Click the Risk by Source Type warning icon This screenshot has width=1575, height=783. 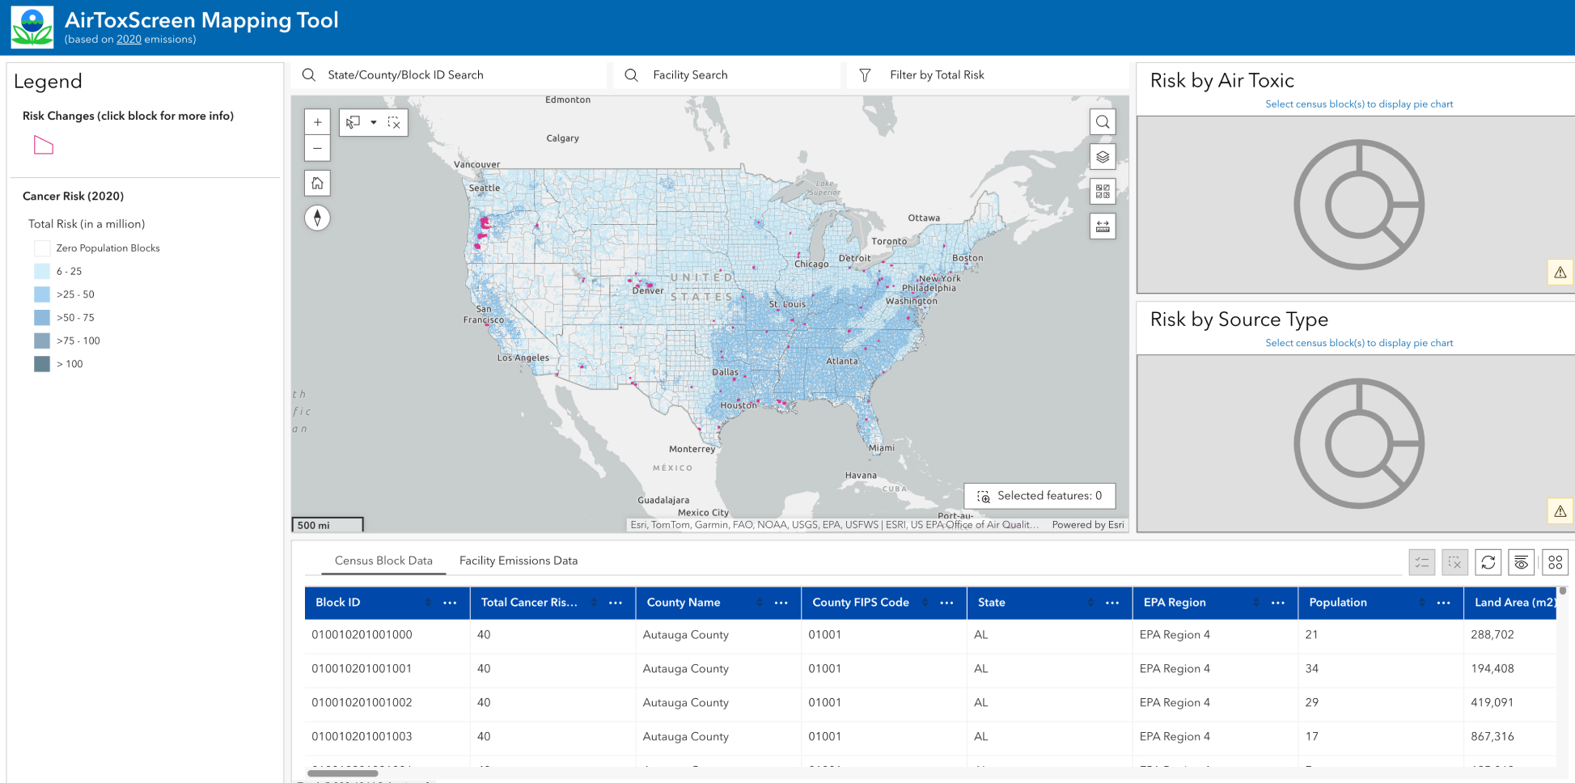pyautogui.click(x=1560, y=511)
